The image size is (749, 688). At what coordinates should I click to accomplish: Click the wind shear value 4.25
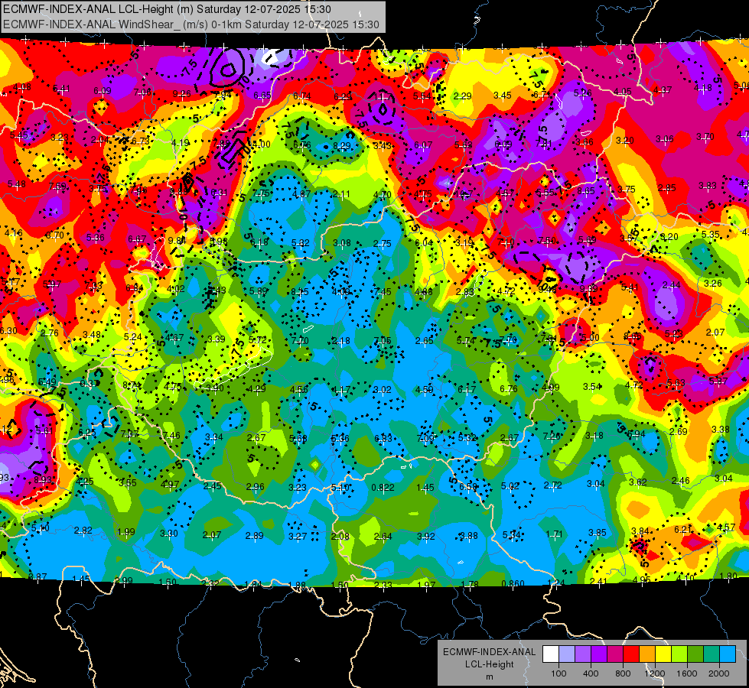(x=85, y=482)
